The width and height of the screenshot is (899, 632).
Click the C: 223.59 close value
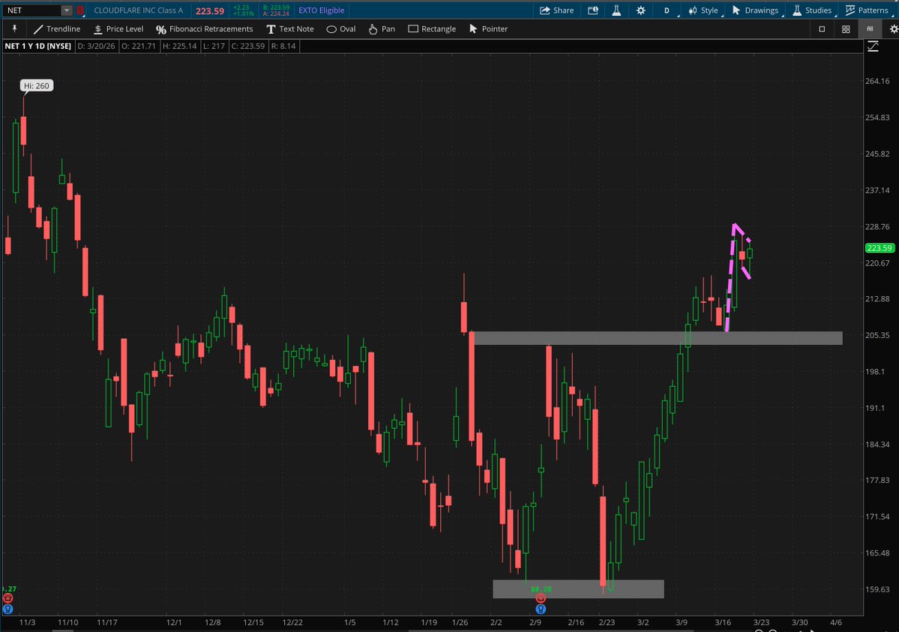(247, 46)
